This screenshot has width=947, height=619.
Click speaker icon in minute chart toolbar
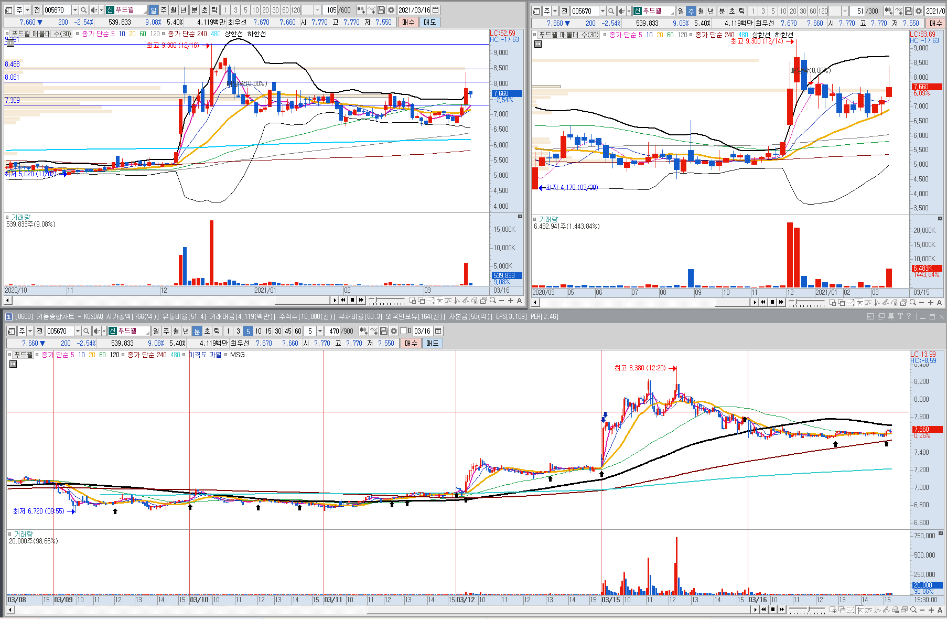pos(96,331)
